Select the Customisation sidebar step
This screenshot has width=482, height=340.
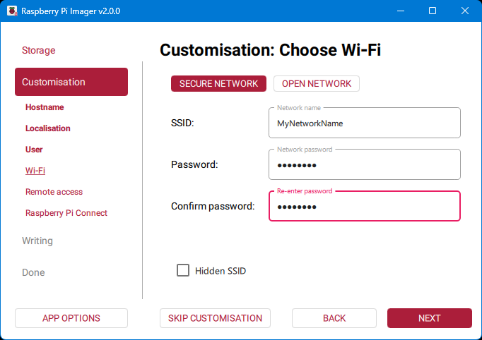click(71, 82)
